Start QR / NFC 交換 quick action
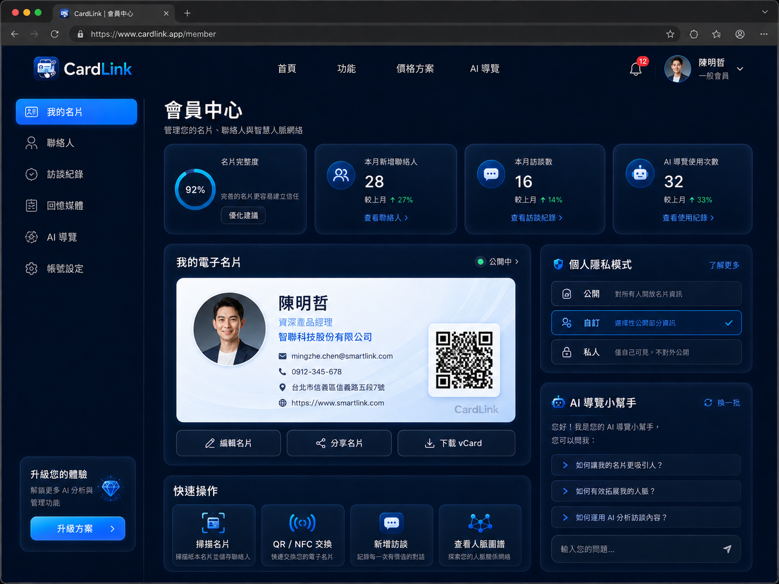Screen dimensions: 779x584 tap(302, 535)
